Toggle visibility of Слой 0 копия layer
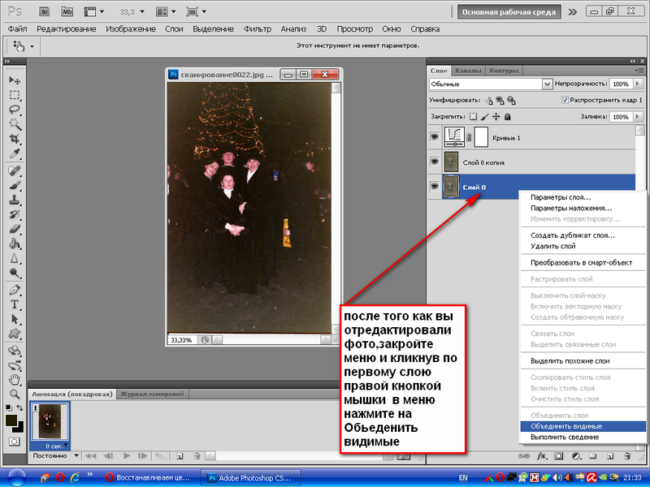 (x=434, y=162)
